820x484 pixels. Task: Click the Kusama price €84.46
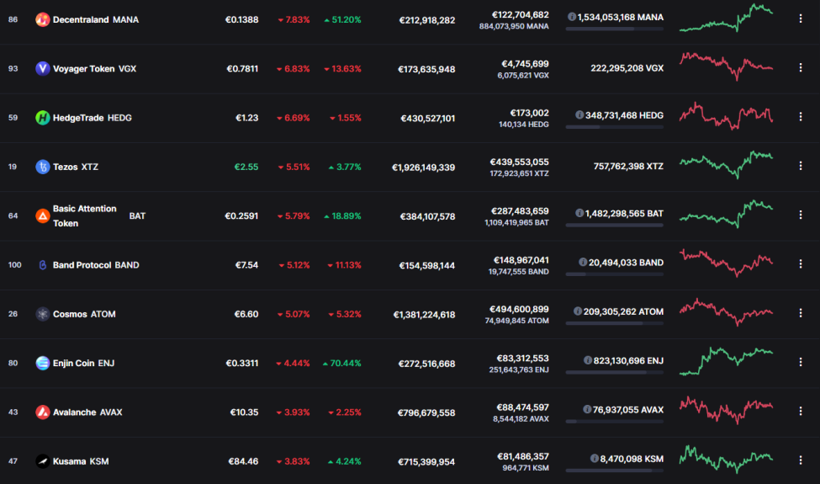coord(243,461)
